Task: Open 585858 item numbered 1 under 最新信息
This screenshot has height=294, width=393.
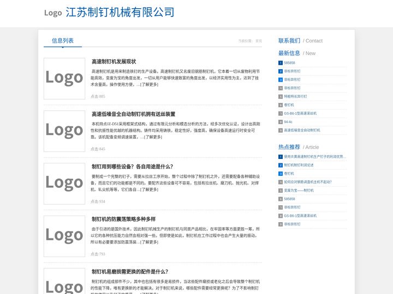Action: pos(289,63)
